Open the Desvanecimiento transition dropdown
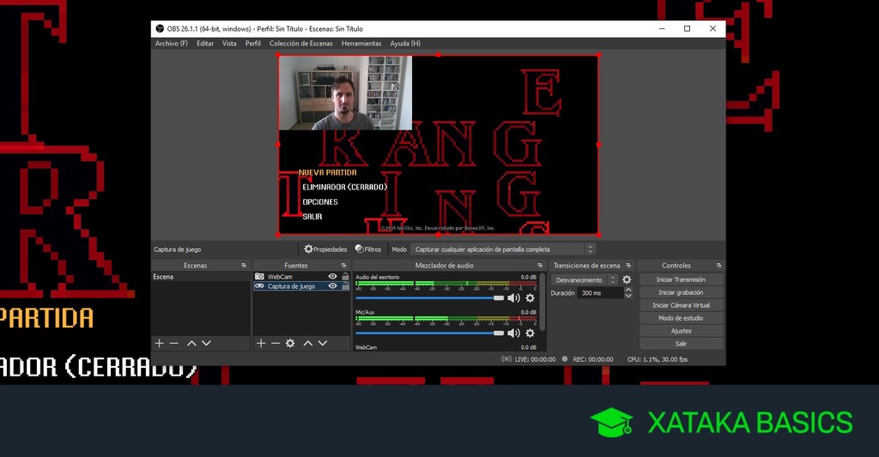Image resolution: width=879 pixels, height=457 pixels. point(584,280)
